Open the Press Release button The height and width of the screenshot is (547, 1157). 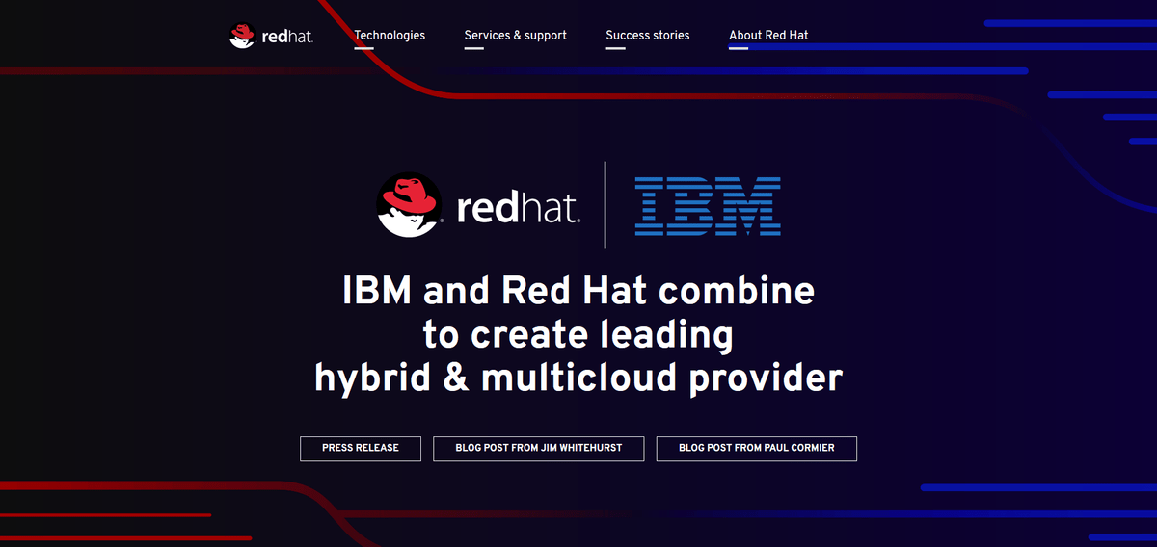(361, 449)
